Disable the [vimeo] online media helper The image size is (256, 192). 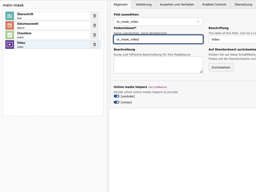point(116,102)
